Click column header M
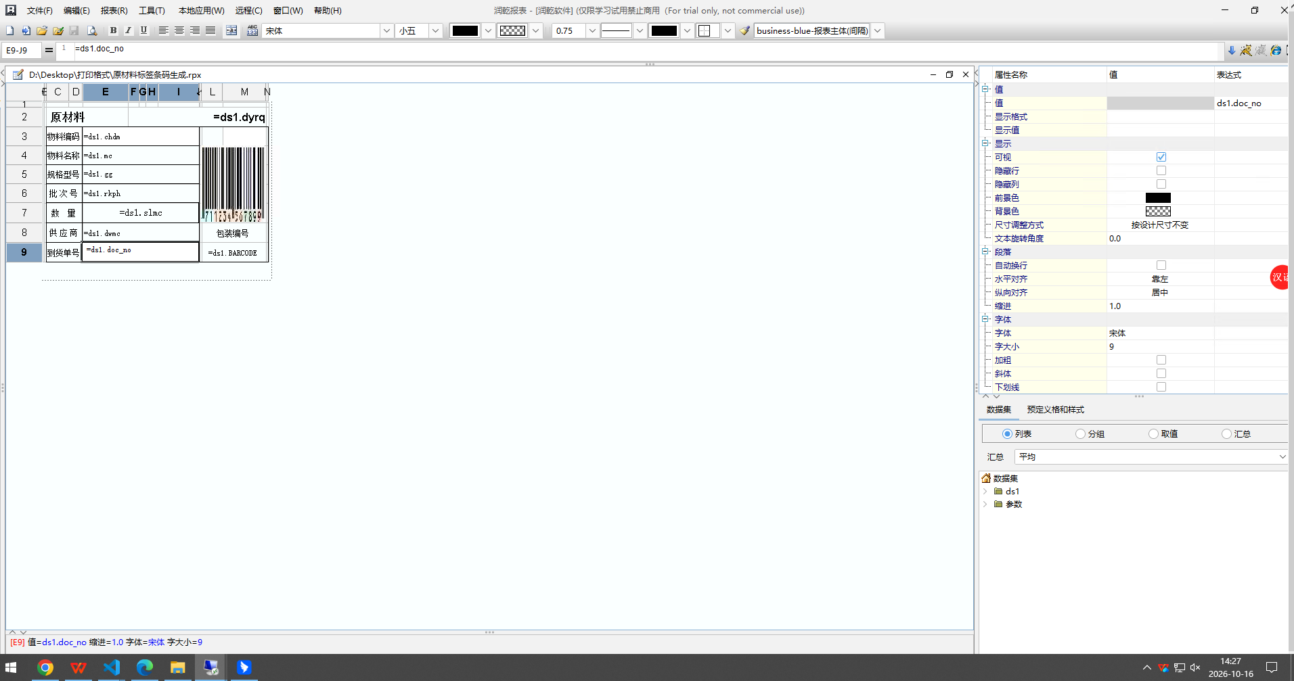The height and width of the screenshot is (681, 1294). [244, 92]
